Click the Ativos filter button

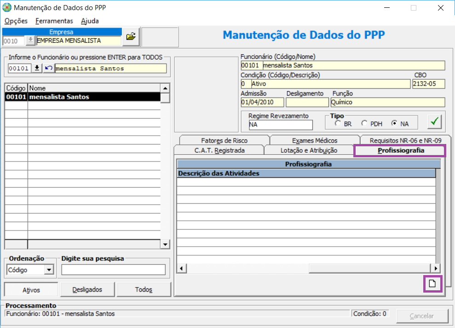click(x=31, y=290)
